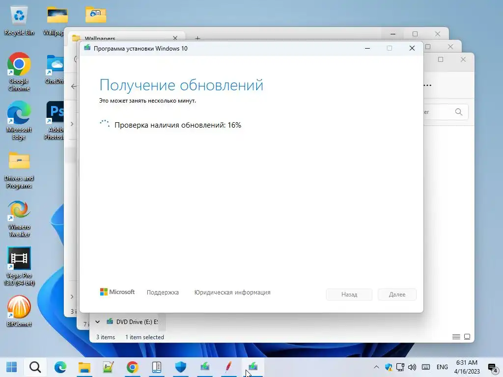Open the notification center with 4 notifications
The width and height of the screenshot is (503, 377).
tap(492, 368)
